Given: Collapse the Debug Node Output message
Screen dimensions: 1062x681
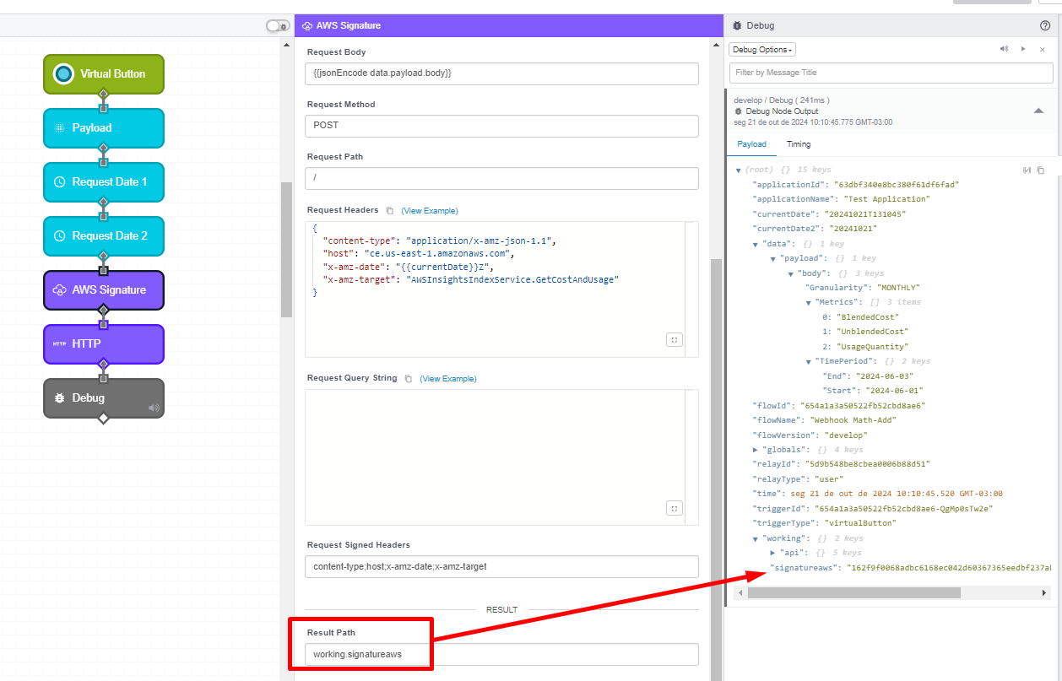Looking at the screenshot, I should pos(1038,111).
